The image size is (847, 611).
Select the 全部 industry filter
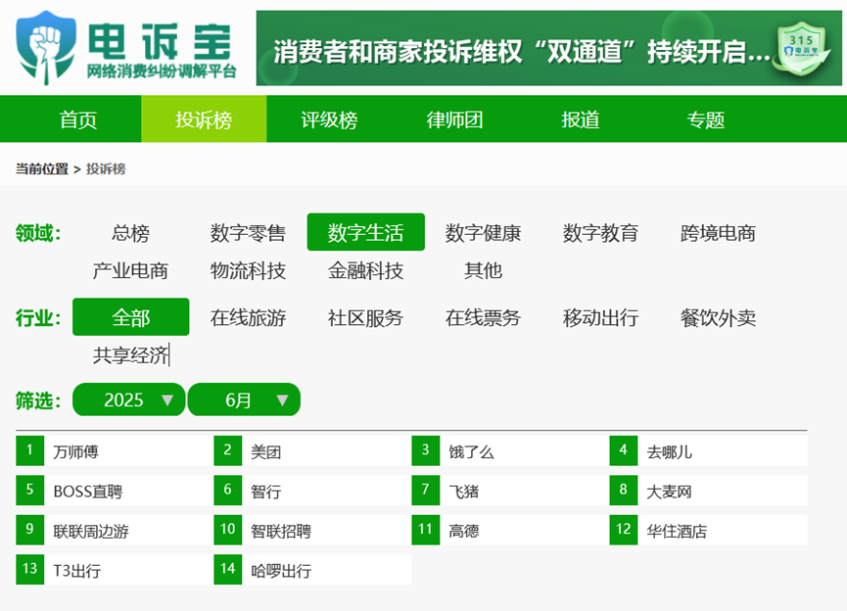[131, 317]
